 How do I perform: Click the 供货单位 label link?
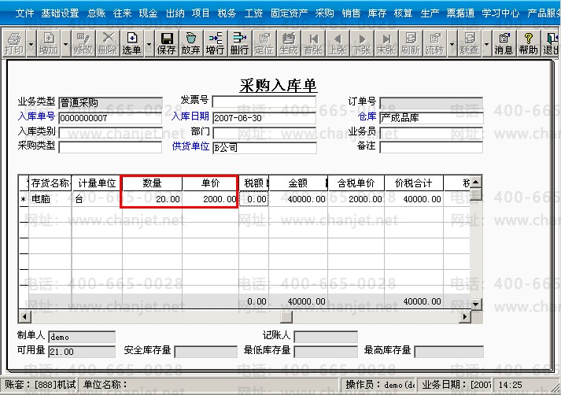(190, 146)
